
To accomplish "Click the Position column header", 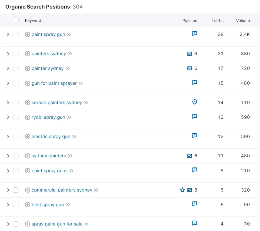I will (189, 21).
